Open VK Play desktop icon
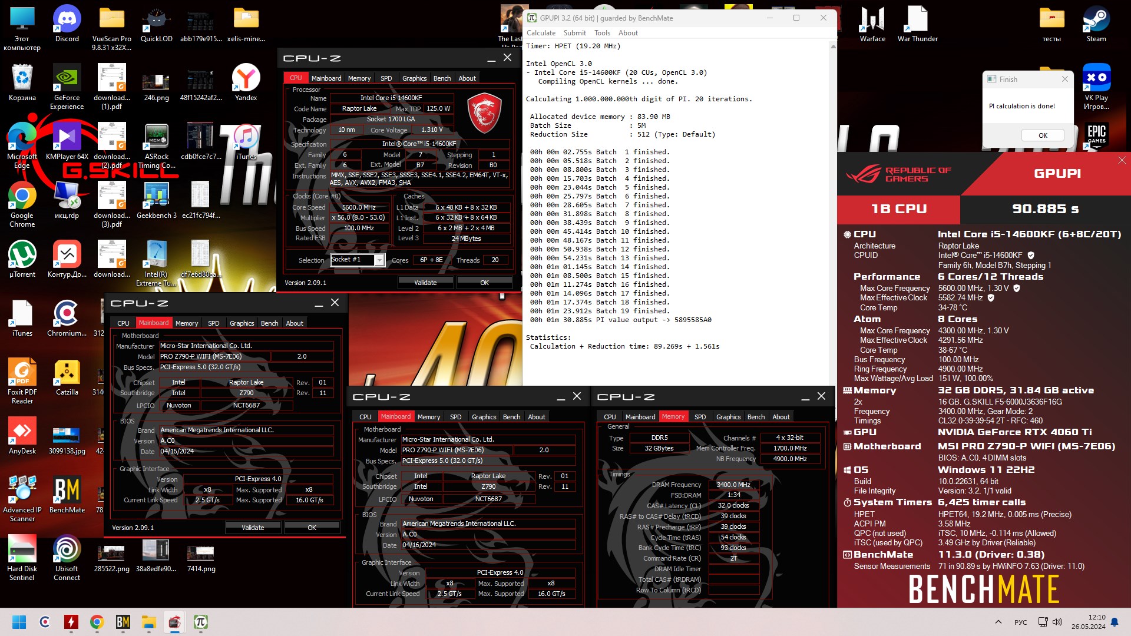This screenshot has width=1131, height=636. point(1096,87)
